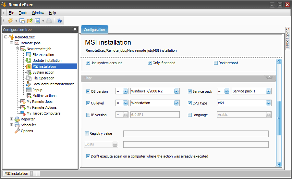
Task: Click the System action gear icon
Action: (x=29, y=72)
